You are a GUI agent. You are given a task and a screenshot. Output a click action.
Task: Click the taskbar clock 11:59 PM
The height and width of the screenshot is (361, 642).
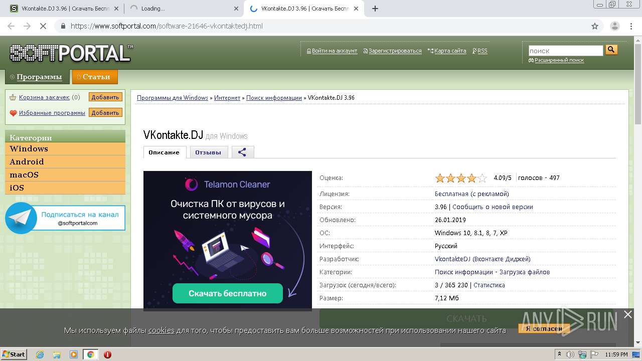[616, 354]
